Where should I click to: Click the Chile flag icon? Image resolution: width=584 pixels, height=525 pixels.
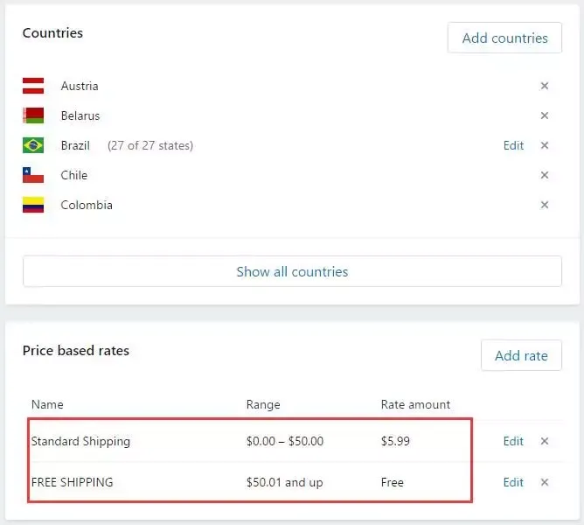click(x=33, y=175)
